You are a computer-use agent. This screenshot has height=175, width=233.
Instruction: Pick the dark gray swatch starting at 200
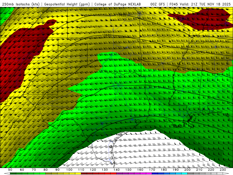click(x=190, y=173)
